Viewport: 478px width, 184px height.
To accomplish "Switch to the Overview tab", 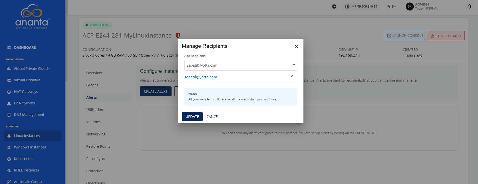I will coord(94,73).
